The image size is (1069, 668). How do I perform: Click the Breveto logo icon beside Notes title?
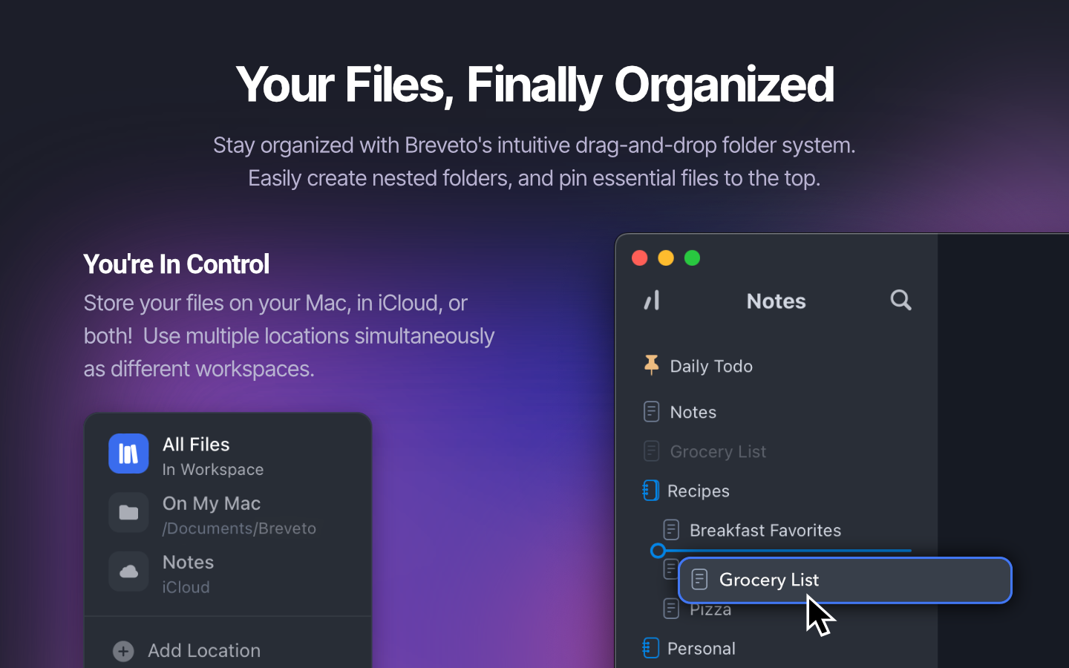652,301
